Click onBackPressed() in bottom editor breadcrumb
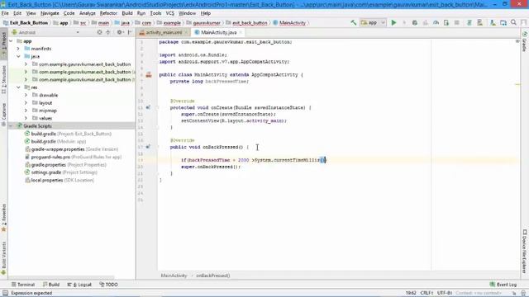 (x=213, y=276)
